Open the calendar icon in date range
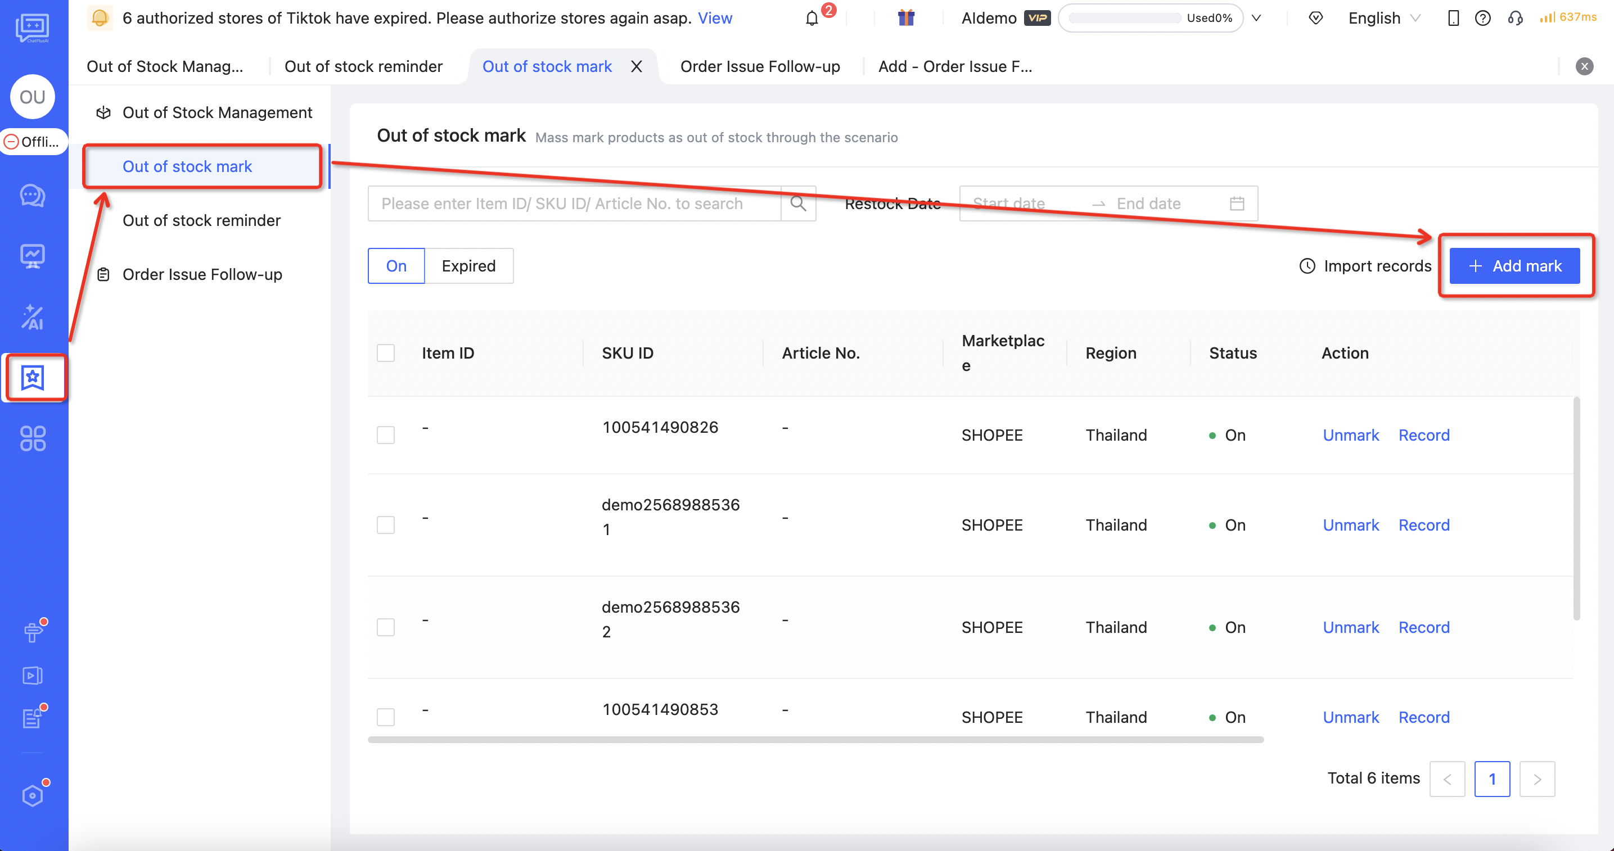This screenshot has width=1614, height=851. coord(1237,203)
